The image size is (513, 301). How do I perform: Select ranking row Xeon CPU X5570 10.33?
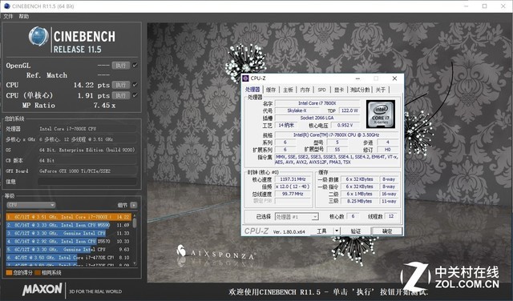(68, 241)
